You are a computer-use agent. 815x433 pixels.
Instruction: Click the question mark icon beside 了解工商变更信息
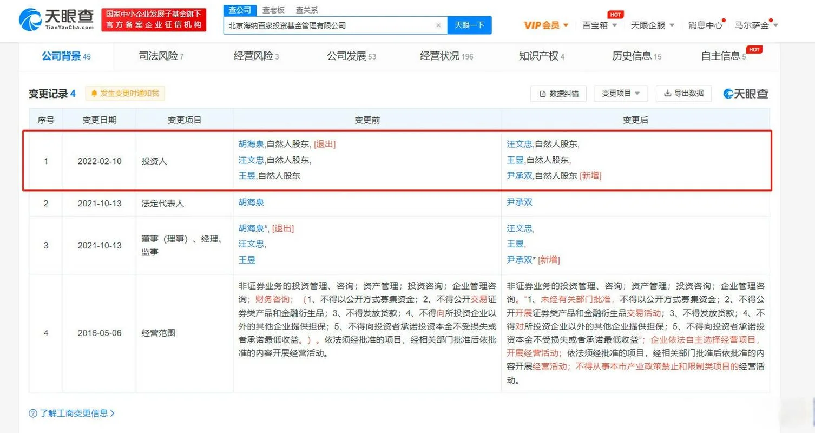pyautogui.click(x=33, y=414)
